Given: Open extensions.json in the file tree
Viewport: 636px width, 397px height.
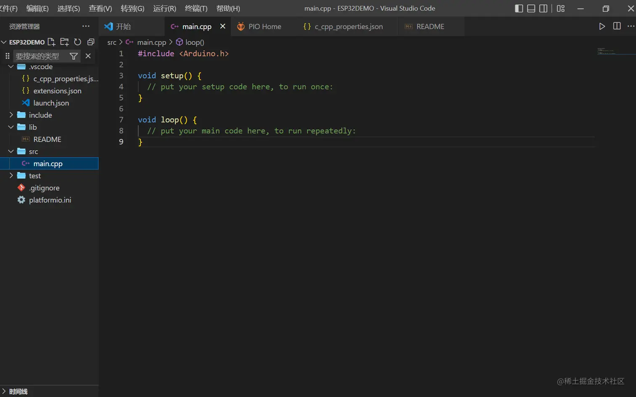Looking at the screenshot, I should 49,91.
